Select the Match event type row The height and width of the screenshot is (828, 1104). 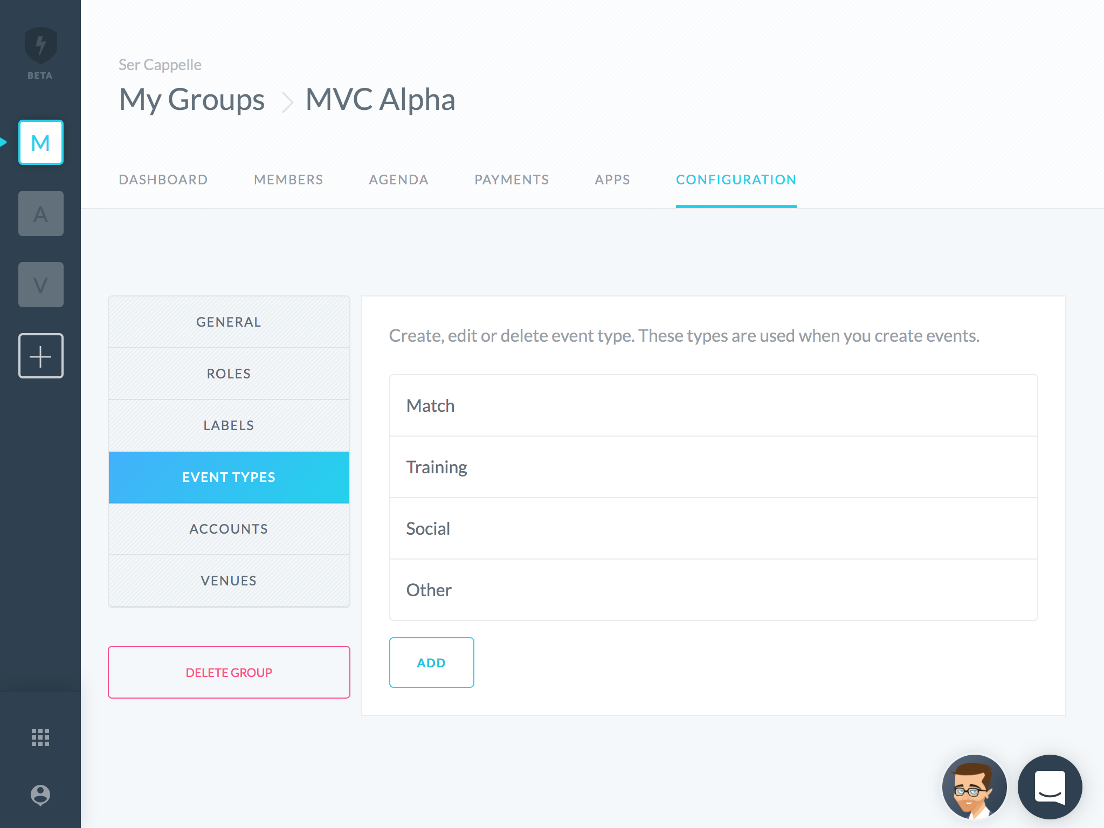point(714,405)
